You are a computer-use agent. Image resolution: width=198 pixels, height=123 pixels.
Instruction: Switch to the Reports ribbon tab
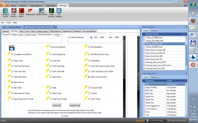point(23,6)
